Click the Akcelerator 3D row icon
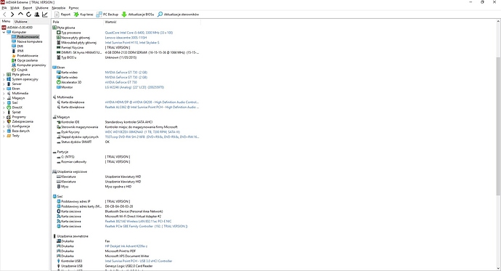This screenshot has width=501, height=271. pyautogui.click(x=59, y=82)
